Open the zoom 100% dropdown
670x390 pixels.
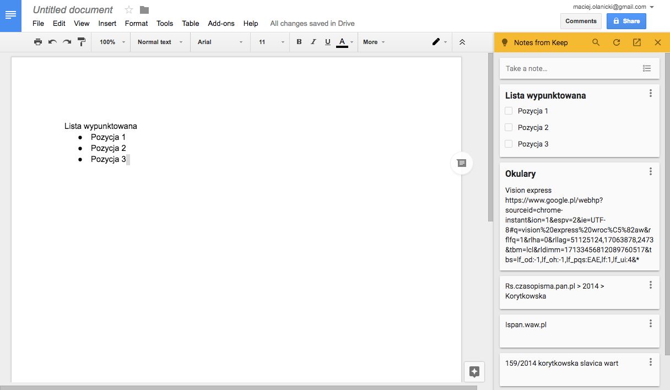(112, 42)
